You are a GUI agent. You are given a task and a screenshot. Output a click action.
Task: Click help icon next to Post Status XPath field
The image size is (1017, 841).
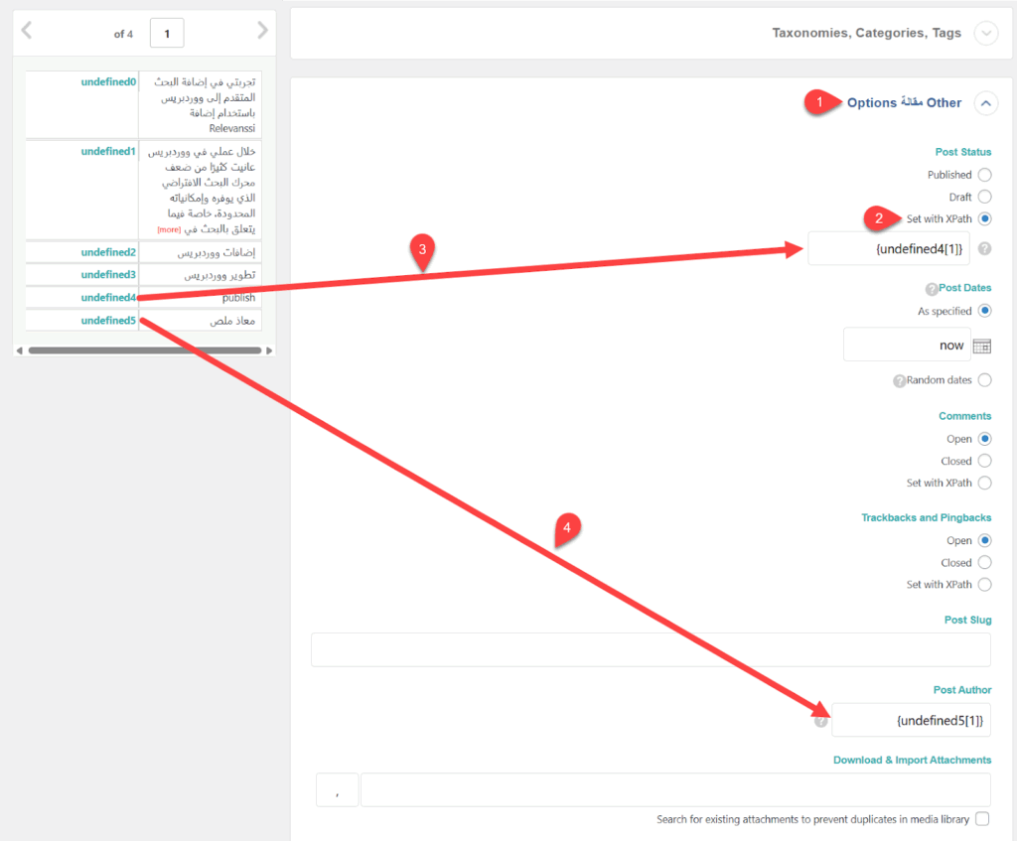984,249
